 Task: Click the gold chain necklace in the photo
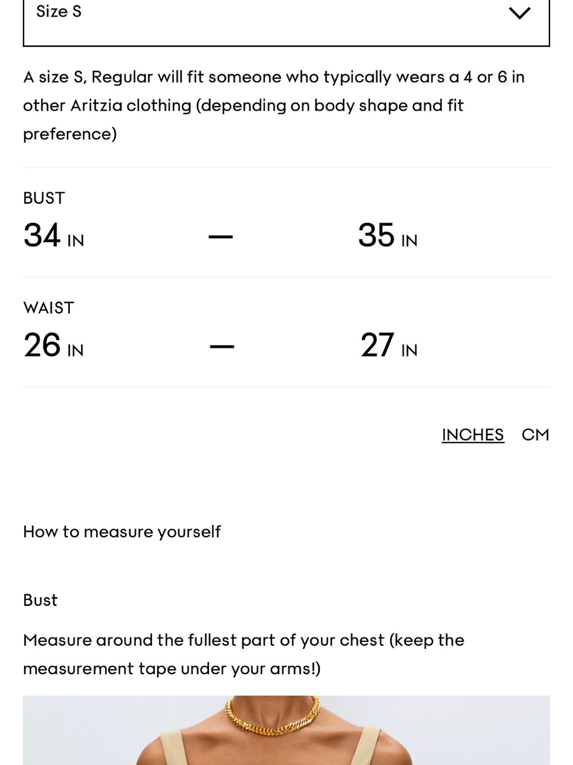click(272, 716)
